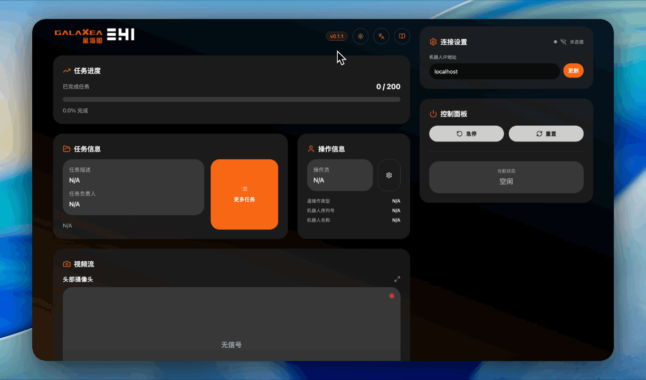Toggle the disconnected Wi-Fi status icon
The image size is (646, 380).
click(x=563, y=41)
